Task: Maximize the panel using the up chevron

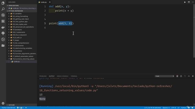Action: click(x=189, y=76)
